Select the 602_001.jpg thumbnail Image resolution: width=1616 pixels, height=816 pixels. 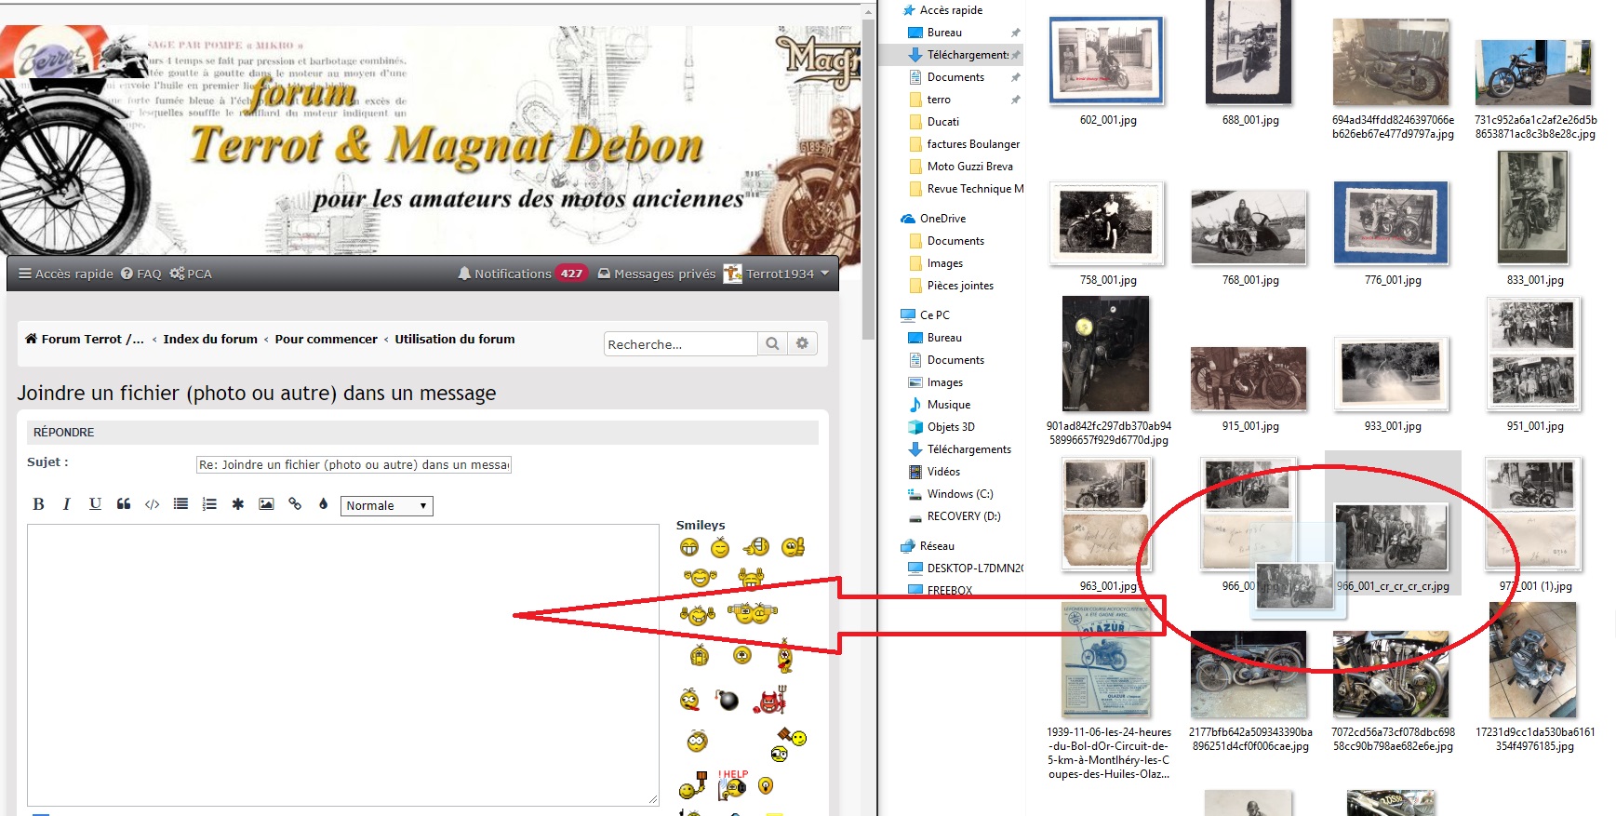(1107, 60)
